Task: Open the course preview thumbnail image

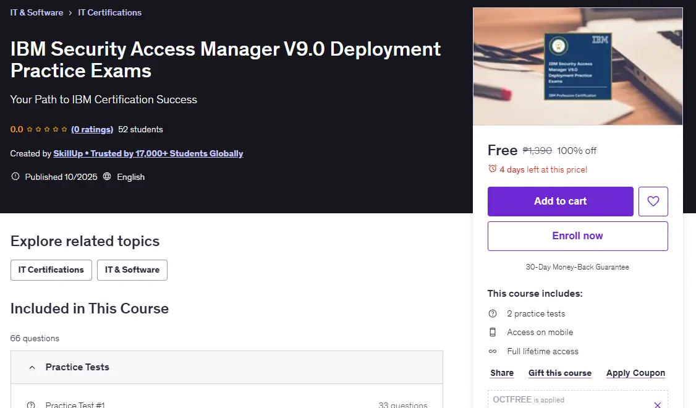Action: (577, 67)
